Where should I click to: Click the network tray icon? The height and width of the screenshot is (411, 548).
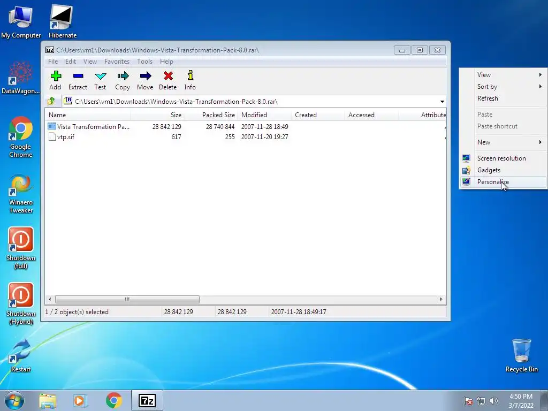click(481, 401)
